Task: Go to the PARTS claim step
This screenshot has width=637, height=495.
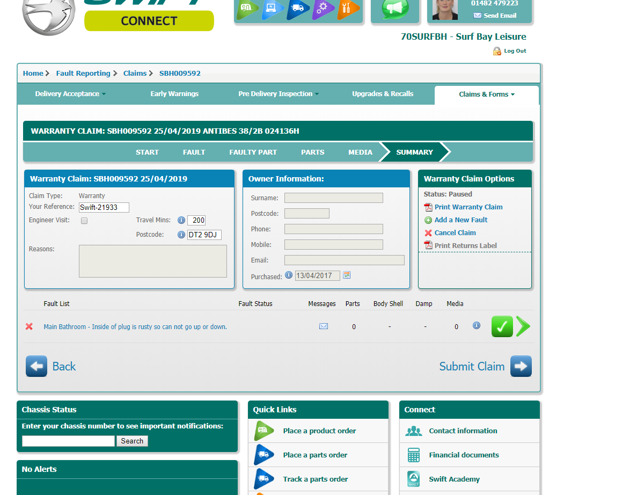Action: (x=312, y=152)
